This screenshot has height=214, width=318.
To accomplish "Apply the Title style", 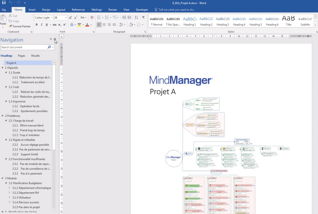I will pos(289,21).
